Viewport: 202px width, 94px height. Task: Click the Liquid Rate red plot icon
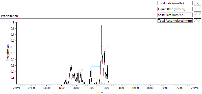[197, 9]
